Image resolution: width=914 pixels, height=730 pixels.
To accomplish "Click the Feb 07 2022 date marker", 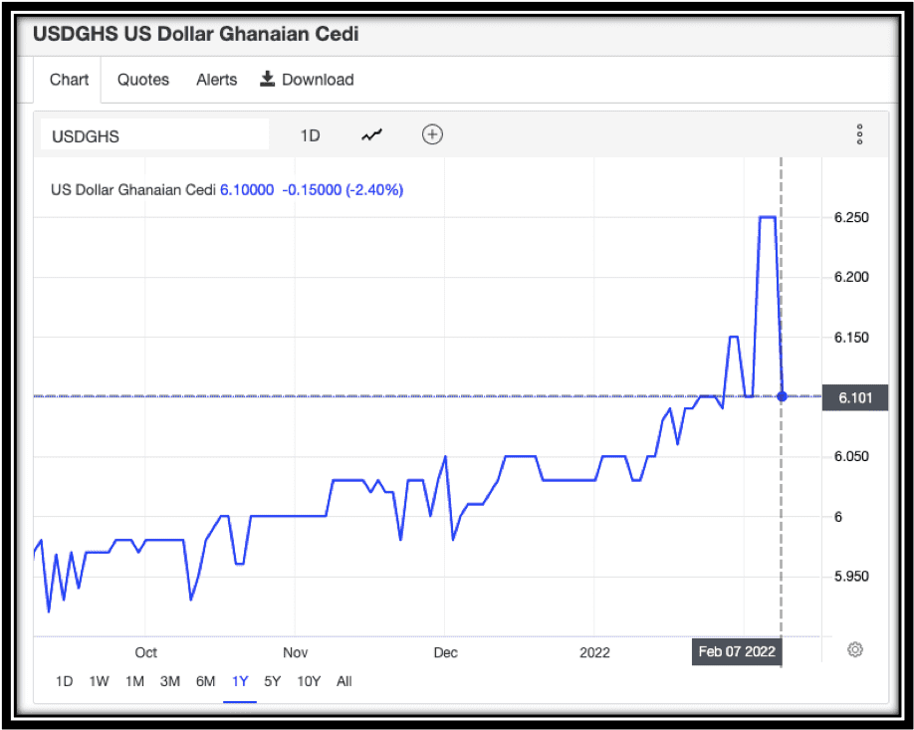I will click(736, 651).
